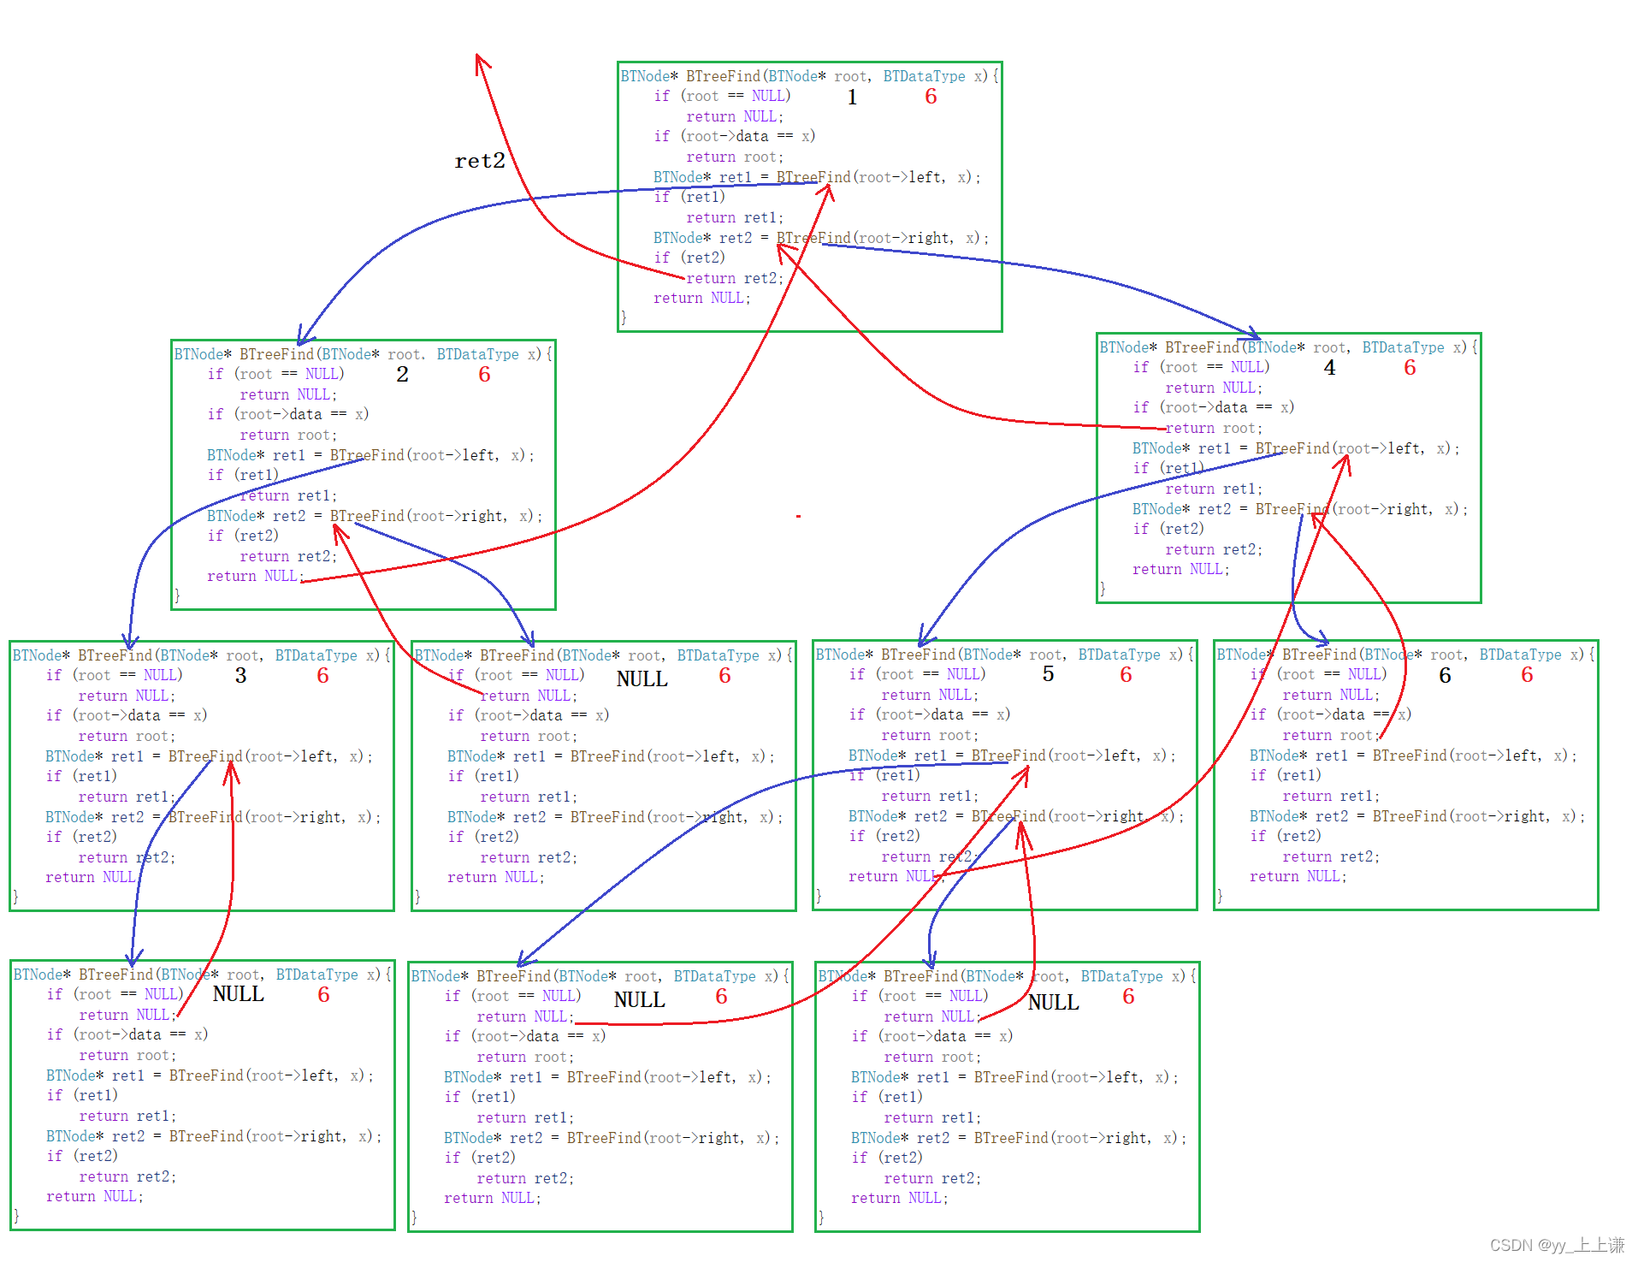Click 'if (root->data == x)' in box 1
Viewport: 1638px width, 1262px height.
tap(735, 136)
